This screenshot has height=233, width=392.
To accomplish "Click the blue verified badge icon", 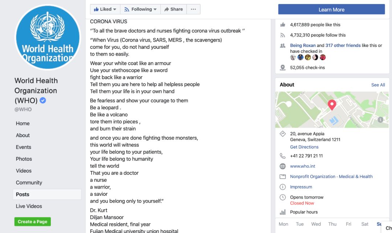I will tap(43, 101).
